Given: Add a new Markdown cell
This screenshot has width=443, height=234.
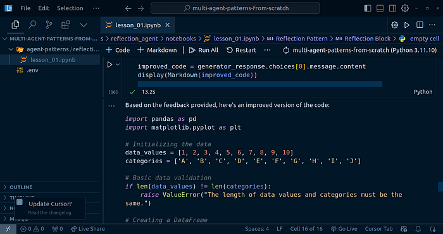Looking at the screenshot, I should coord(157,50).
